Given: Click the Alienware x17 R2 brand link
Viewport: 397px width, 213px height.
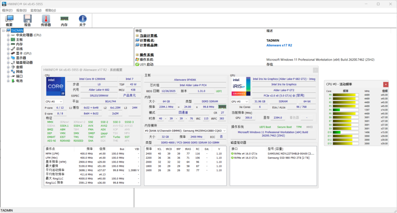Looking at the screenshot, I should click(279, 45).
